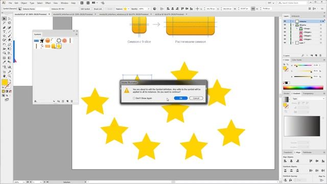Open the Opacity value dropdown arrow
Viewport: 327px width, 184px height.
(149, 9)
